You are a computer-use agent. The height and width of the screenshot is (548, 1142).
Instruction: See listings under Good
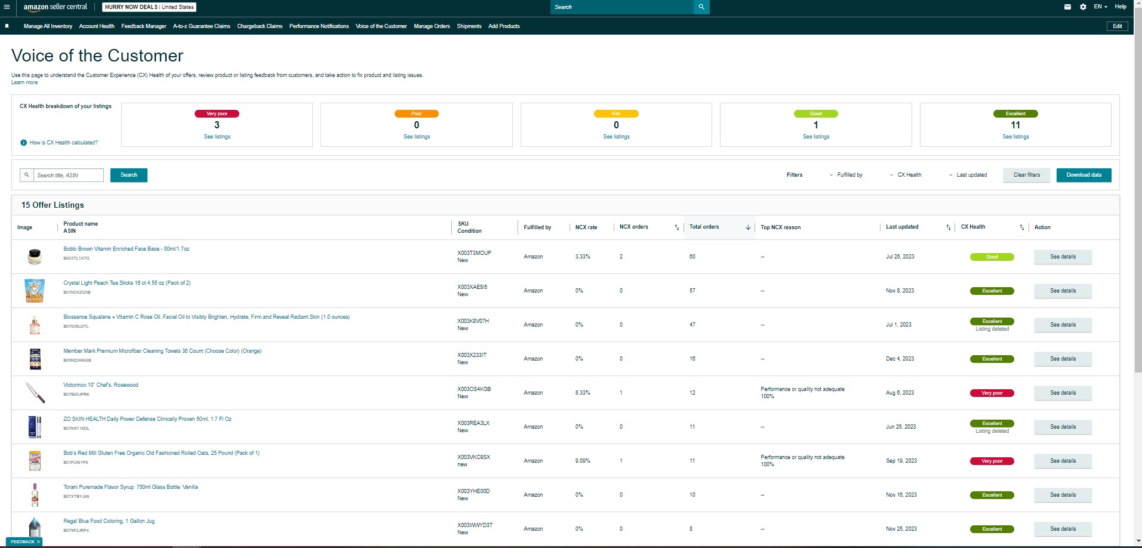(816, 137)
